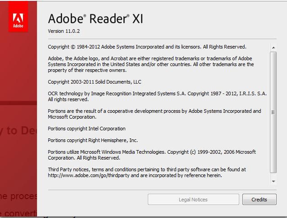Screen dimensions: 287x218
Task: Click the Solid Documents, LLC copyright line
Action: (95, 82)
